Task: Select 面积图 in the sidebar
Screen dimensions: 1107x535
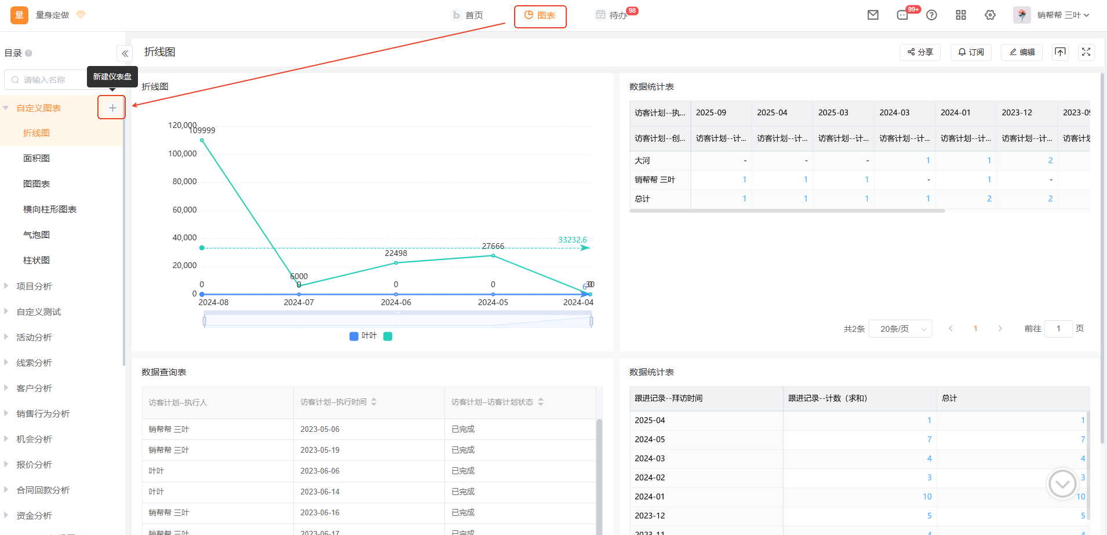Action: (x=37, y=158)
